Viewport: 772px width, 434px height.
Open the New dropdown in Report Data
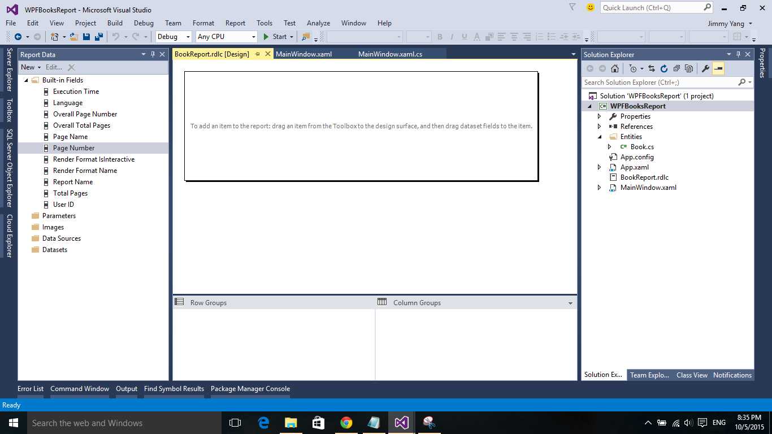click(x=31, y=67)
